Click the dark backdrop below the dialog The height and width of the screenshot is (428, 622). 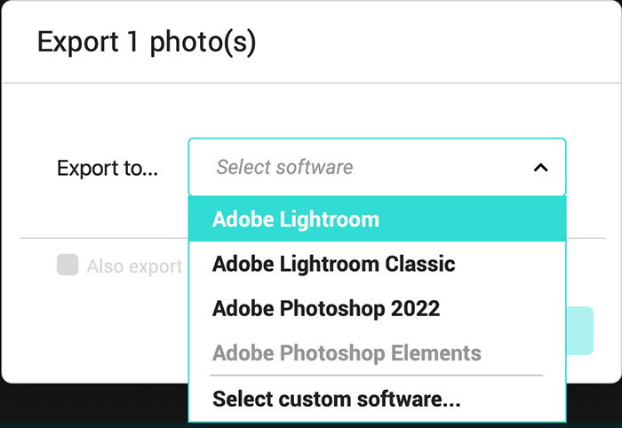click(95, 405)
